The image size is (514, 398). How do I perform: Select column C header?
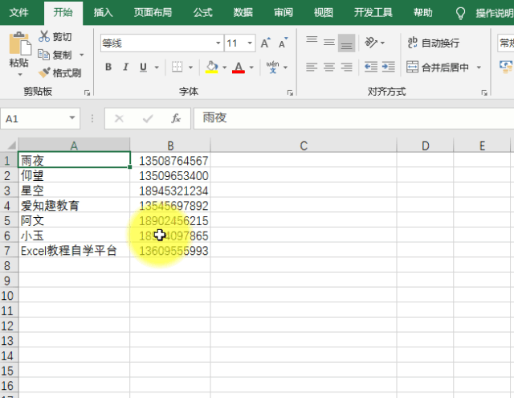[304, 146]
